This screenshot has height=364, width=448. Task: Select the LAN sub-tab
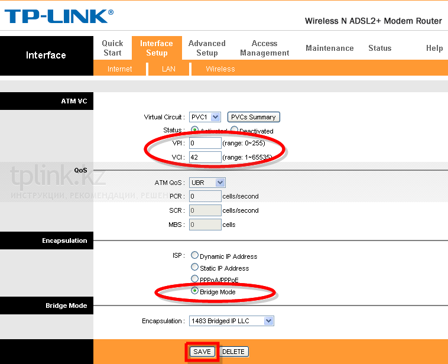coord(168,69)
